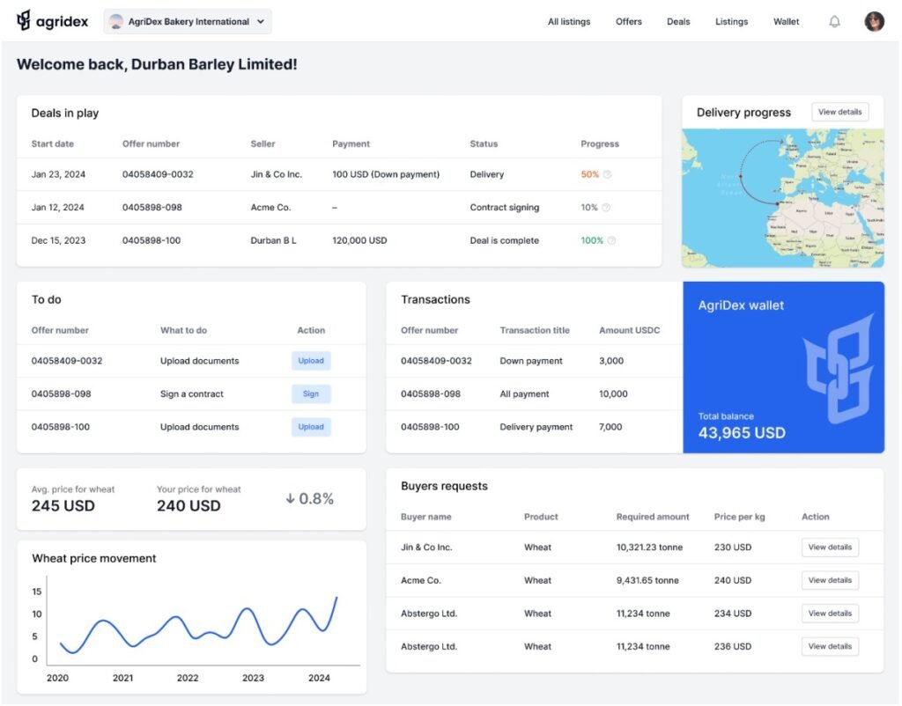
Task: Click the Agridex logo icon
Action: click(24, 21)
